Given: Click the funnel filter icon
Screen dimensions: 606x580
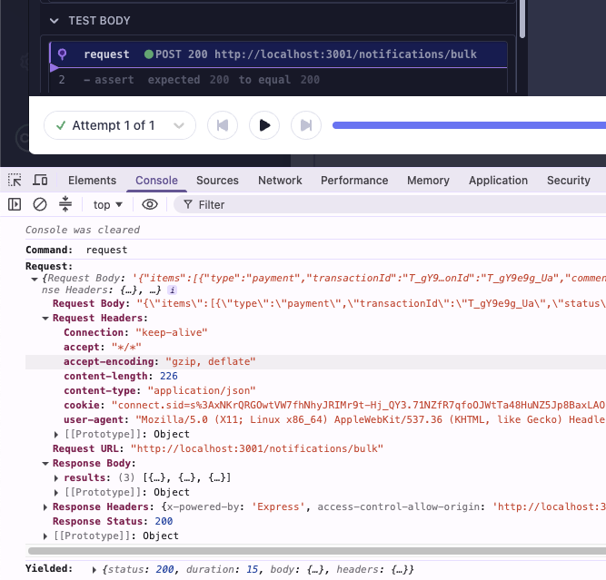Looking at the screenshot, I should (x=188, y=204).
